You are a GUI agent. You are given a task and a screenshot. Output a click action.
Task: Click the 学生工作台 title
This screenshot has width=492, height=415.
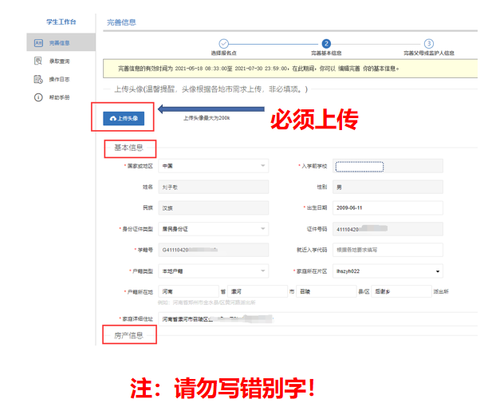click(x=61, y=22)
